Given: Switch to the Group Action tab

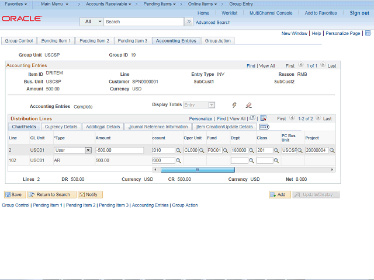Looking at the screenshot, I should (218, 41).
